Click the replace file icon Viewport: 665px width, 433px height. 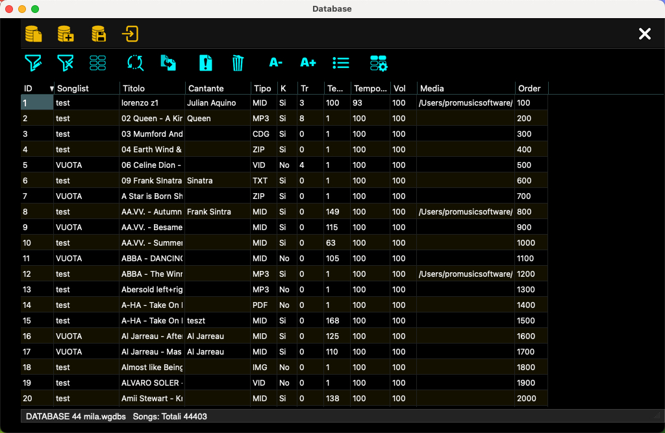pyautogui.click(x=168, y=63)
